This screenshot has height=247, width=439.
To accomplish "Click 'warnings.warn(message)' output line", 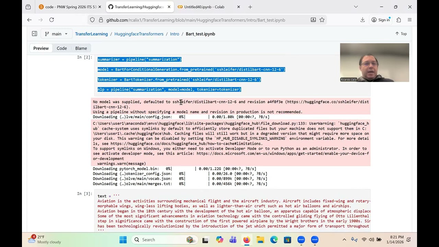I will coord(121,164).
